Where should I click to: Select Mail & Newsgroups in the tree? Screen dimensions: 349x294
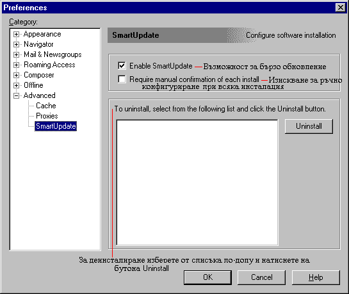53,54
